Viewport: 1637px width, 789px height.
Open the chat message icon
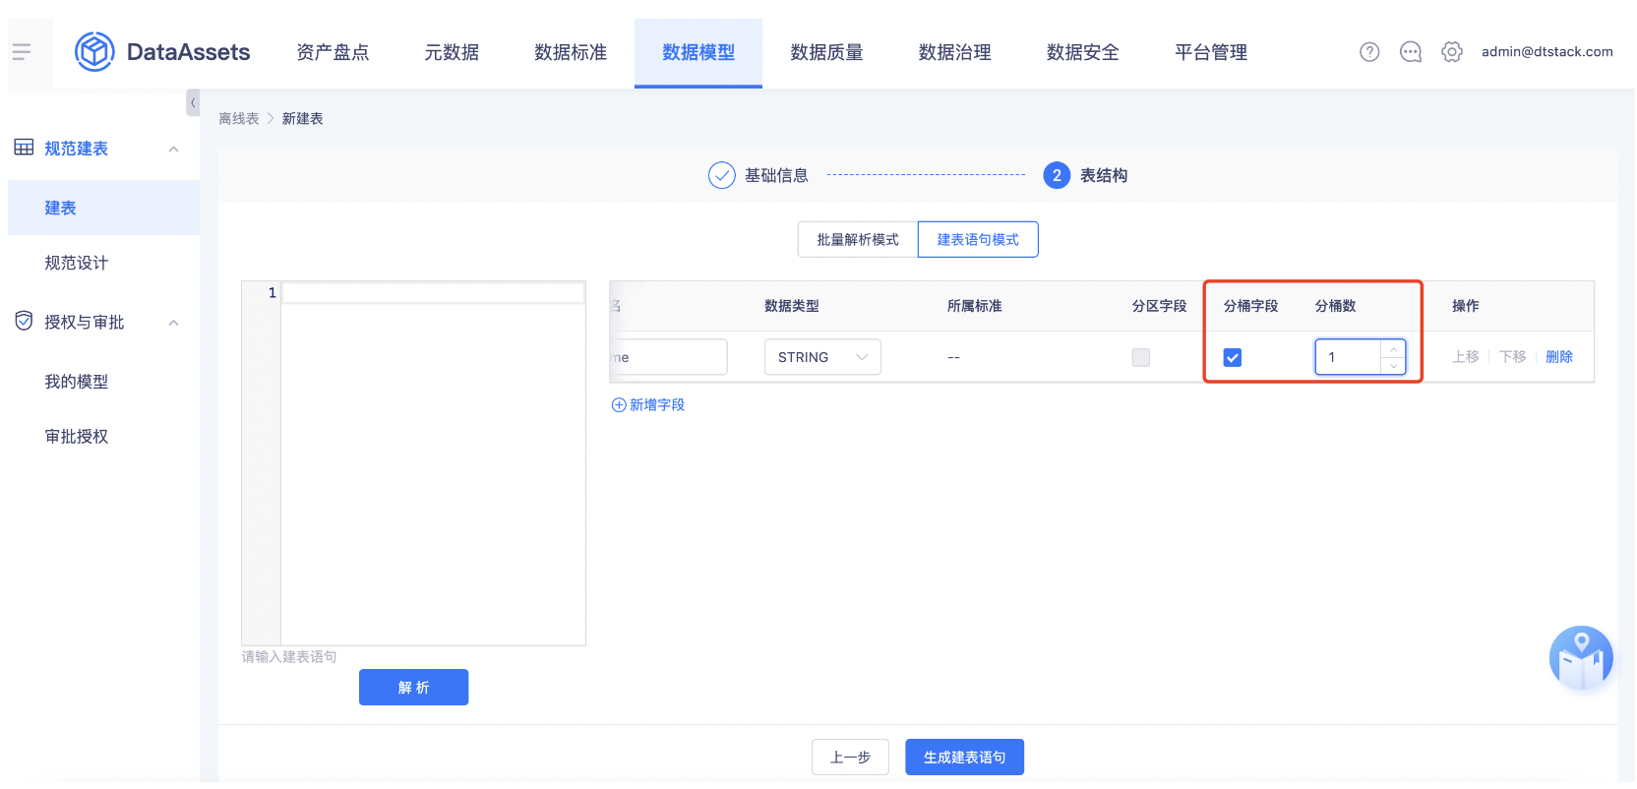[x=1411, y=52]
